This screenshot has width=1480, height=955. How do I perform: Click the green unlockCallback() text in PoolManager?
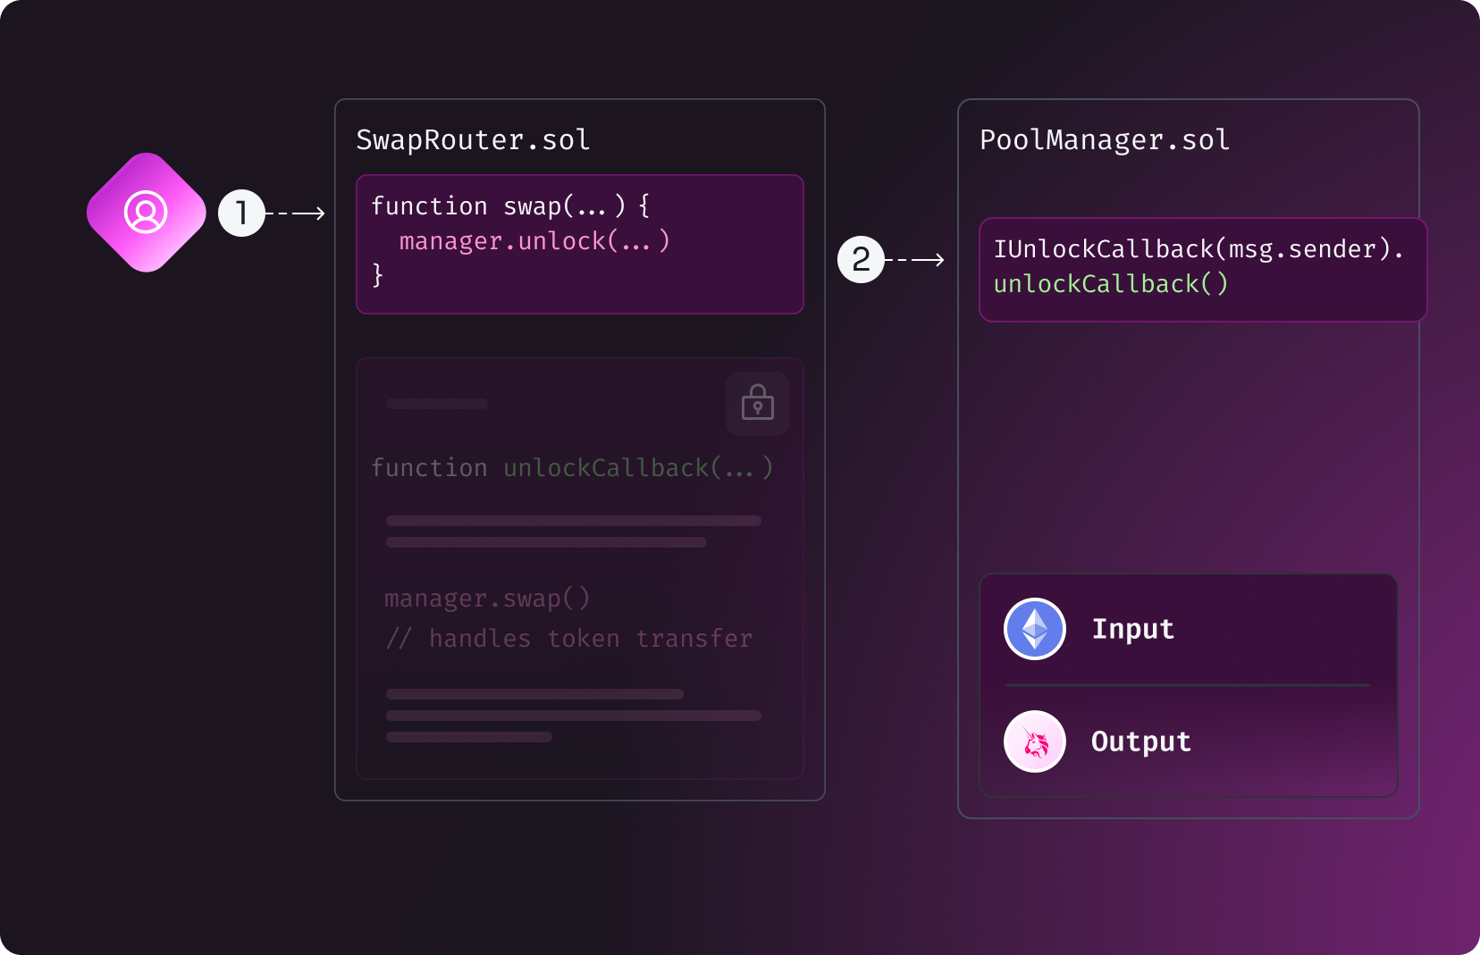[x=1110, y=284]
